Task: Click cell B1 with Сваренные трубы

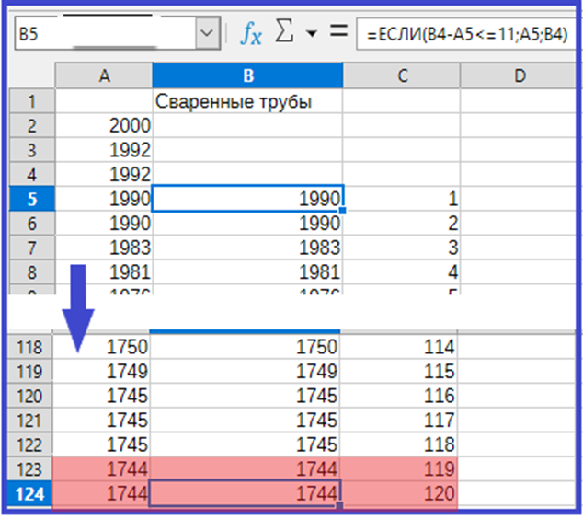Action: click(x=246, y=102)
